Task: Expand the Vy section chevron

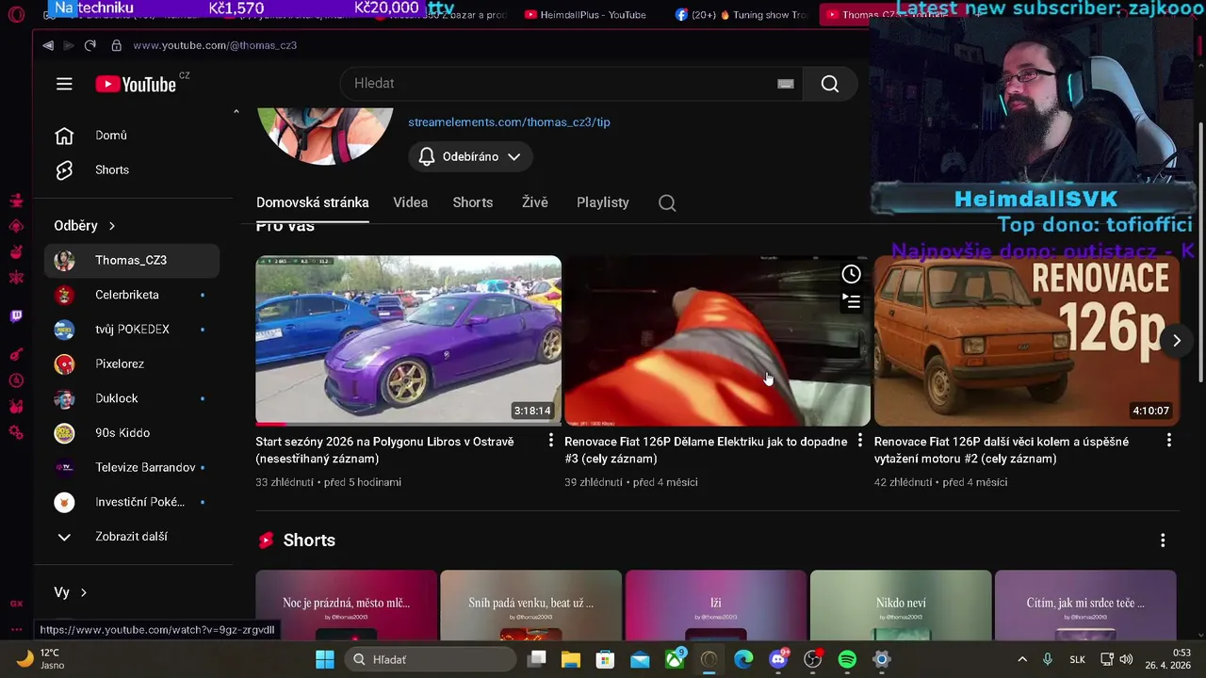Action: click(x=84, y=592)
